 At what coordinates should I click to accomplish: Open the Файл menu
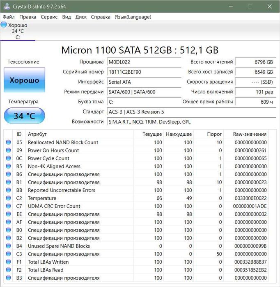point(9,17)
